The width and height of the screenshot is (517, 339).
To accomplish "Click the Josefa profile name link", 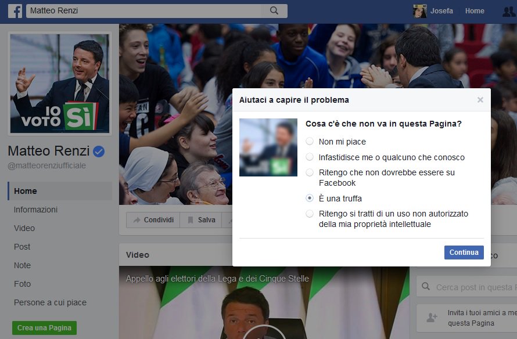I will [441, 11].
